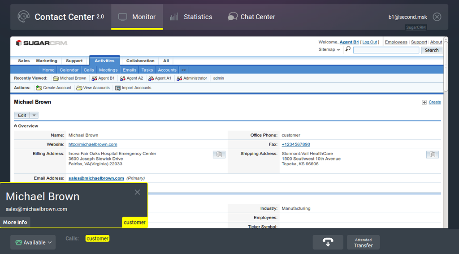Open Tasks in the blue submenu
The width and height of the screenshot is (459, 254).
pos(147,70)
